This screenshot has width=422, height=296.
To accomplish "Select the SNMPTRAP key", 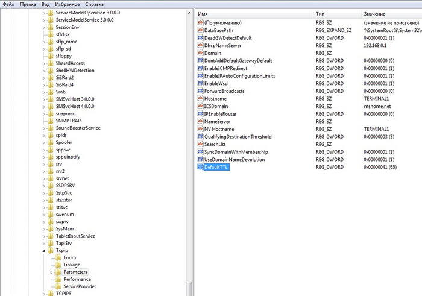I will click(68, 121).
